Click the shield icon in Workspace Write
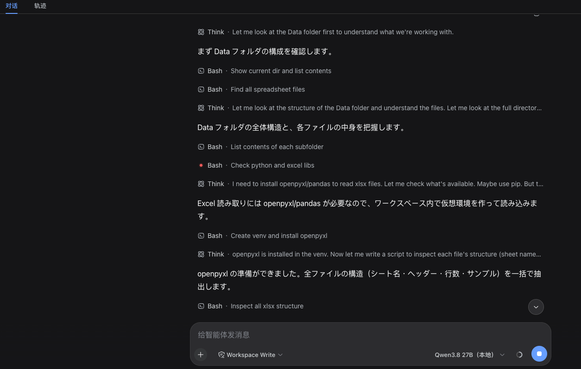 (x=221, y=355)
